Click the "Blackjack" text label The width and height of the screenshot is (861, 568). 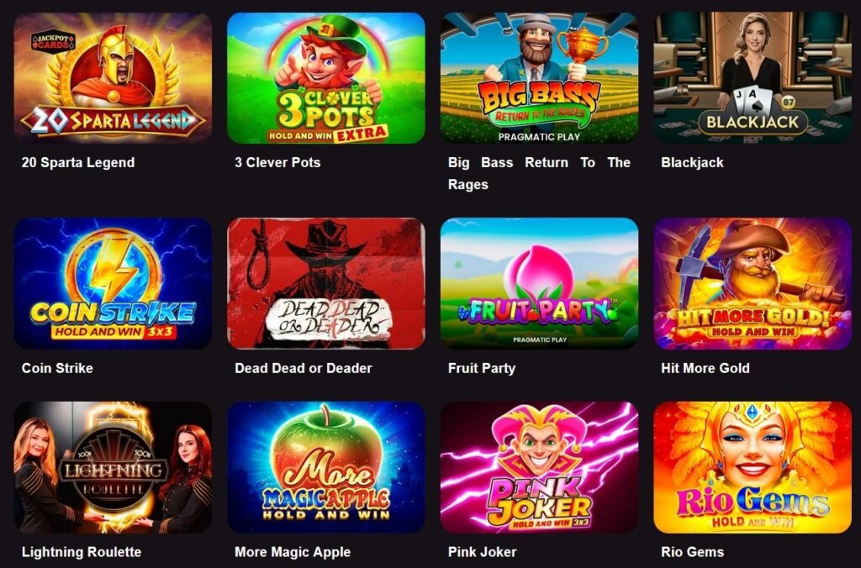692,162
